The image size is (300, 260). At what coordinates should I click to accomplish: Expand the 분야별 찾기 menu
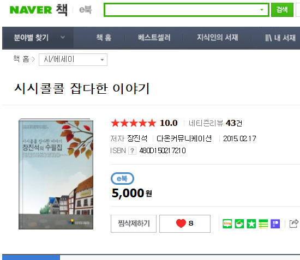(x=38, y=38)
